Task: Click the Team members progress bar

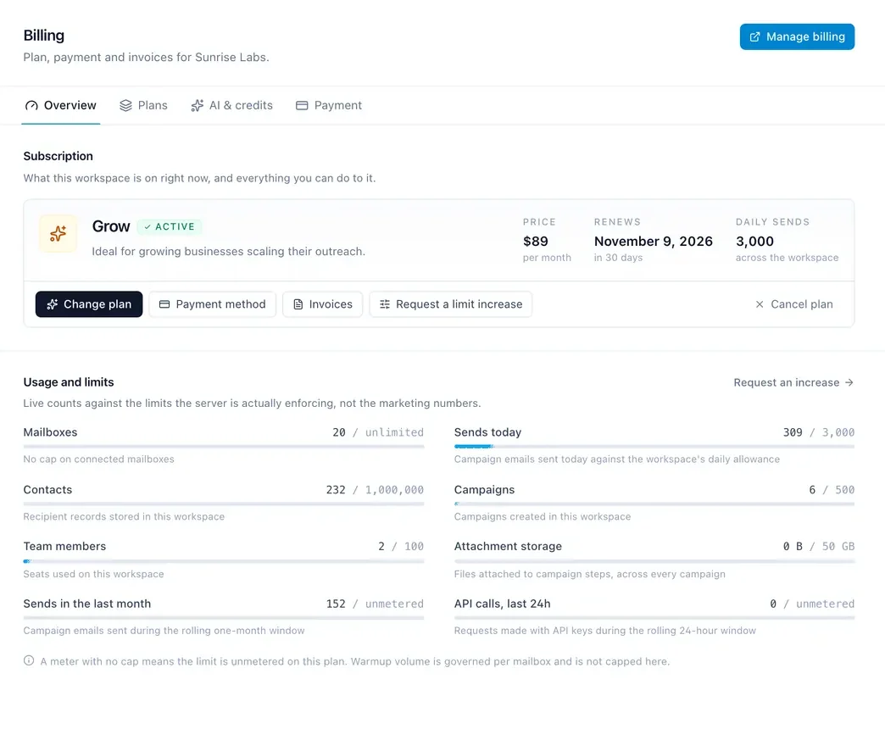Action: point(224,561)
